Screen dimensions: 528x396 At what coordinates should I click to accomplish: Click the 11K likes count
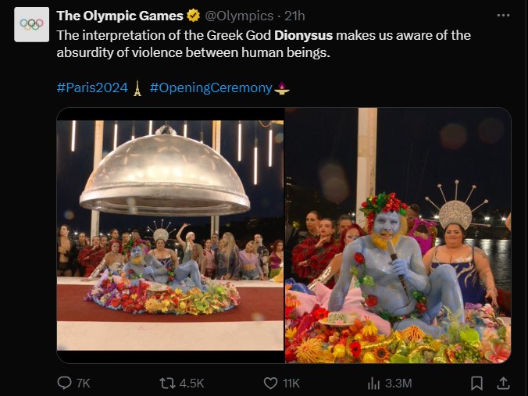tap(291, 383)
